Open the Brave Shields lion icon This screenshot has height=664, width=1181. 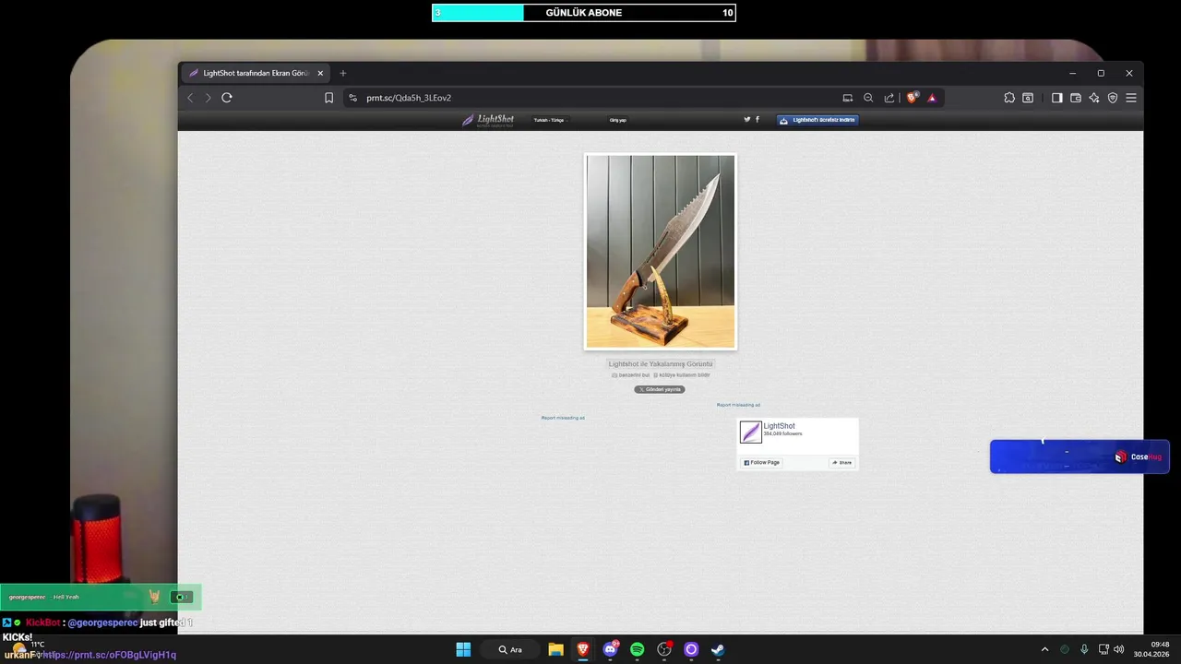912,98
